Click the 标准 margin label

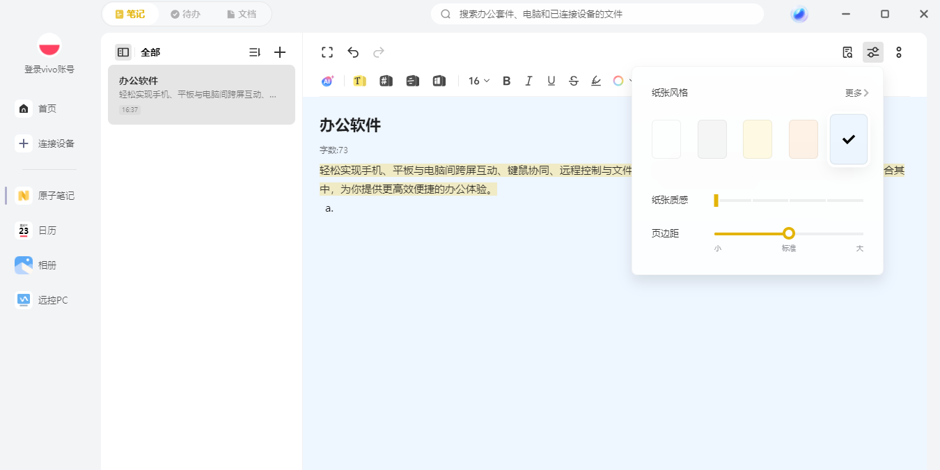[789, 249]
